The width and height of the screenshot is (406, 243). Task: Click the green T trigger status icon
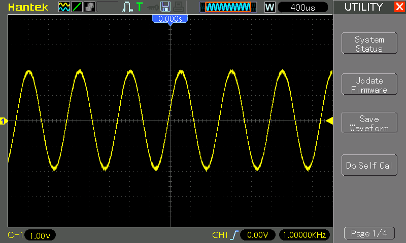(x=140, y=7)
